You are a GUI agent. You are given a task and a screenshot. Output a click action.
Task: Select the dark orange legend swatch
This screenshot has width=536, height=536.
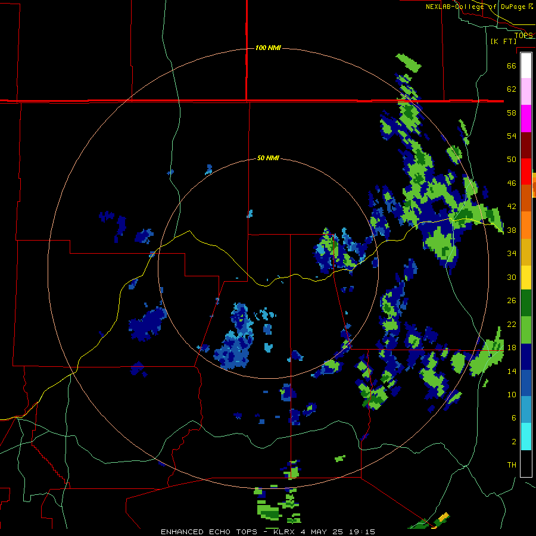coord(526,198)
